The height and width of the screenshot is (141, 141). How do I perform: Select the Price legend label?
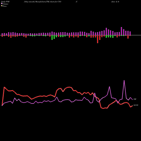pos(5,6)
